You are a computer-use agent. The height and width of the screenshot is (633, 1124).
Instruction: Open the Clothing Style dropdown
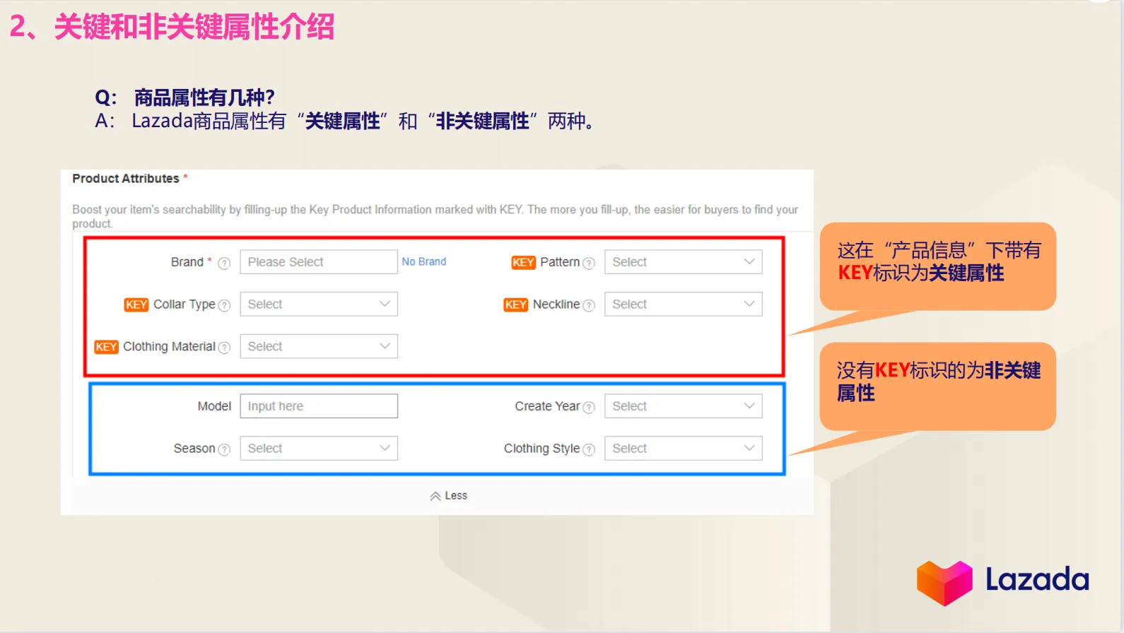pyautogui.click(x=683, y=449)
